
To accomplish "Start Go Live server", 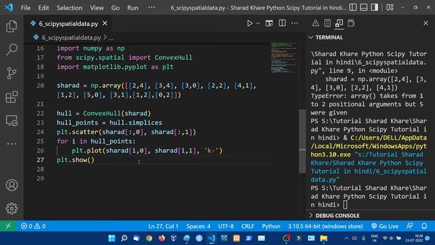I will tap(385, 226).
